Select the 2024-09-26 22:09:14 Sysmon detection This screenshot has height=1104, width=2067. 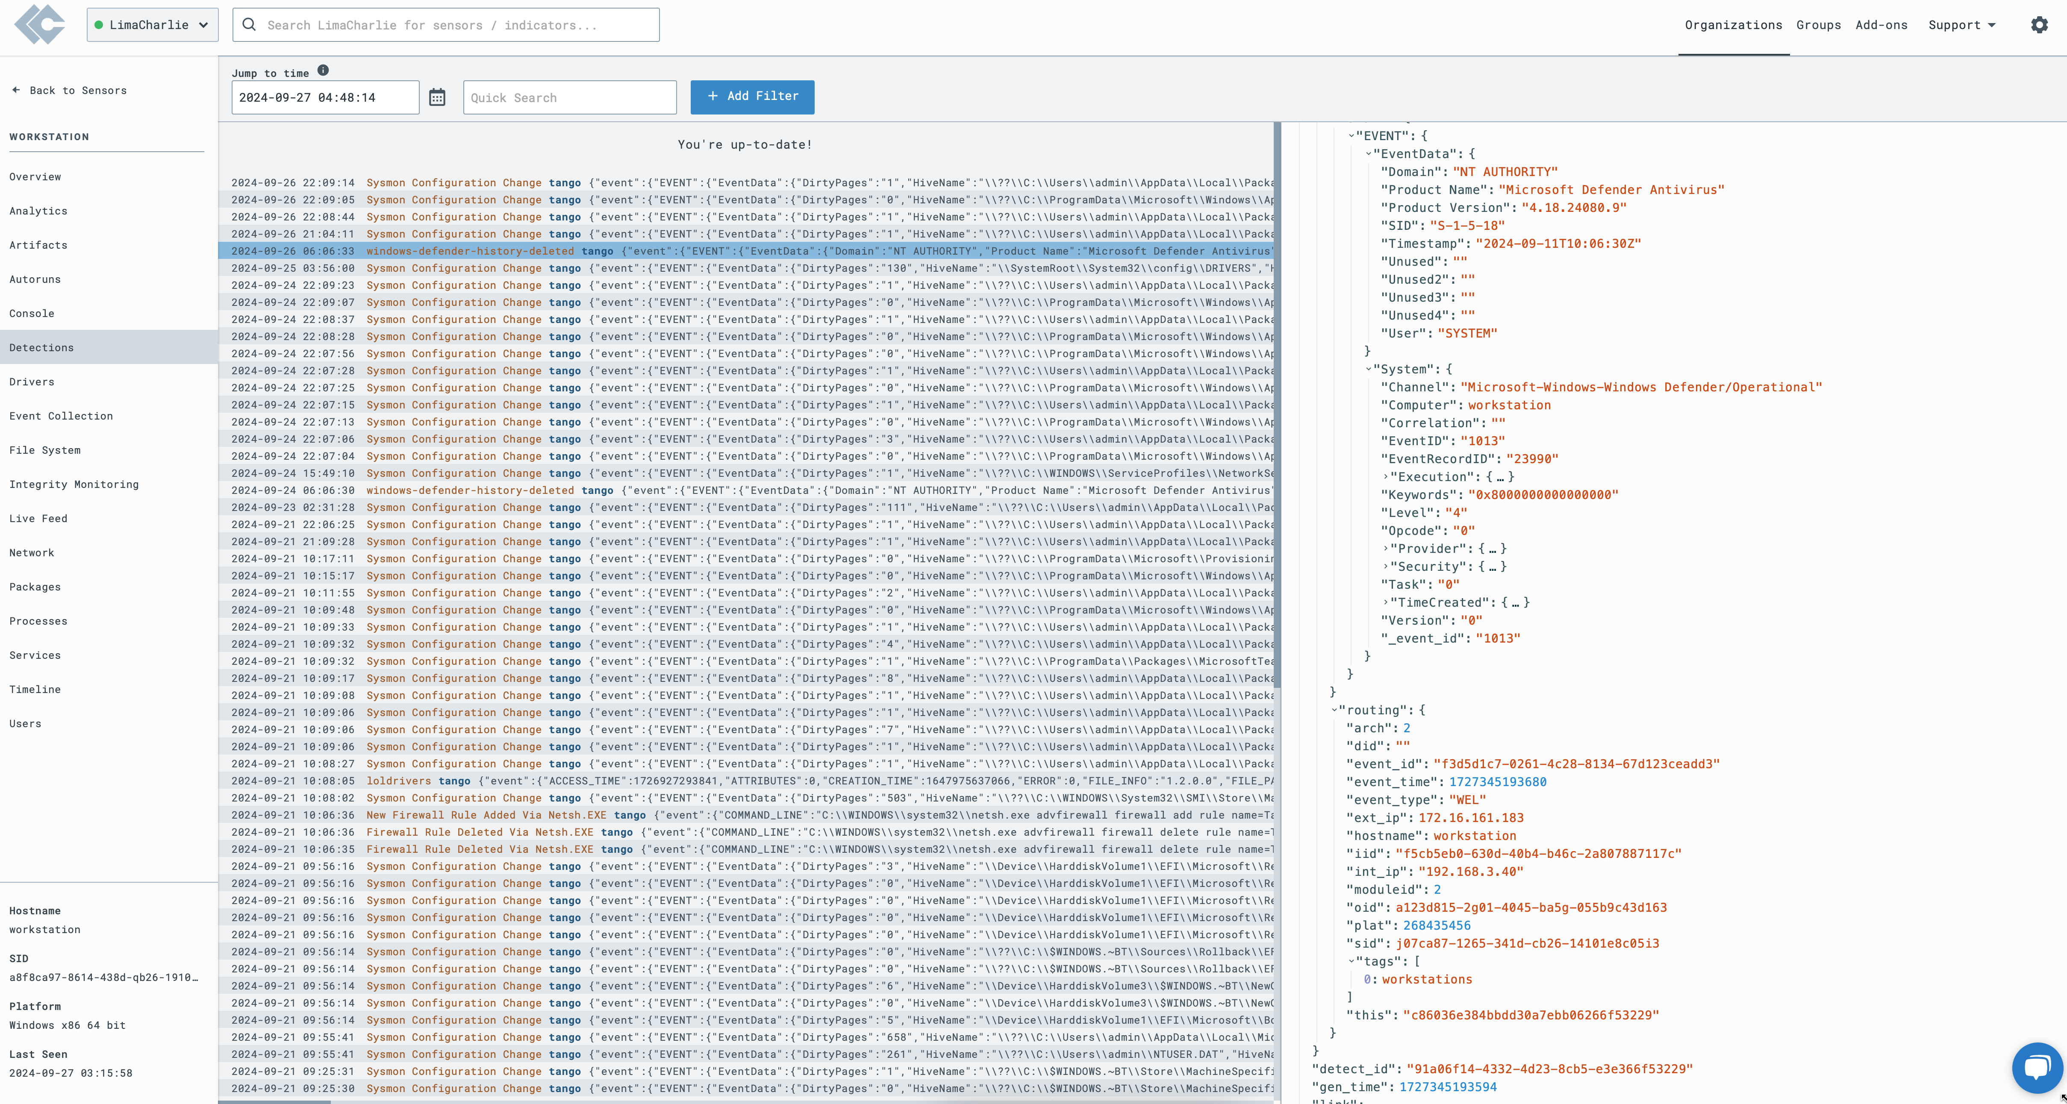(x=745, y=183)
